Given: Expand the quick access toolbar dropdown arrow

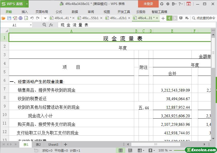Looking at the screenshot, I should click(45, 18).
